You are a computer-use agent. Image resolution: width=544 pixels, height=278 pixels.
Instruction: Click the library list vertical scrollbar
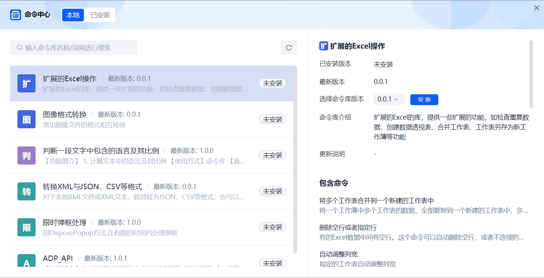(x=295, y=159)
